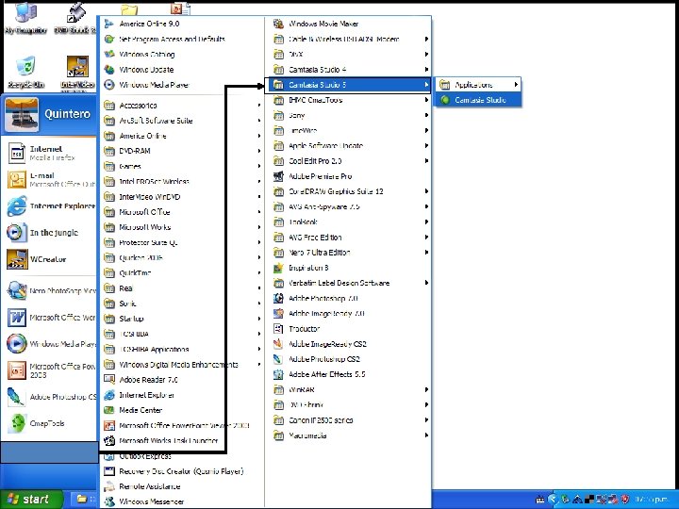This screenshot has height=509, width=679.
Task: Open Adobe ImageReady CS2 icon
Action: pos(279,344)
